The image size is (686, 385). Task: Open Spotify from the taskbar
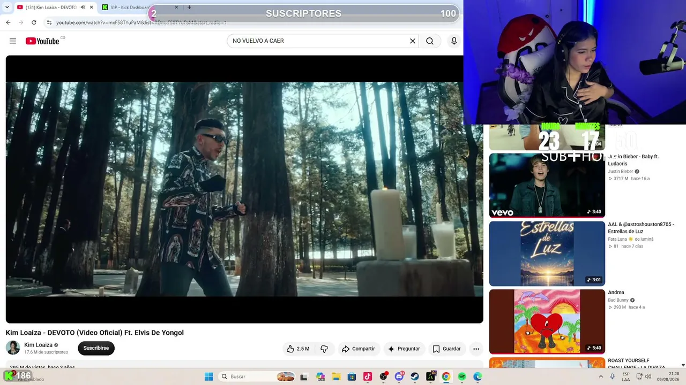pyautogui.click(x=462, y=376)
